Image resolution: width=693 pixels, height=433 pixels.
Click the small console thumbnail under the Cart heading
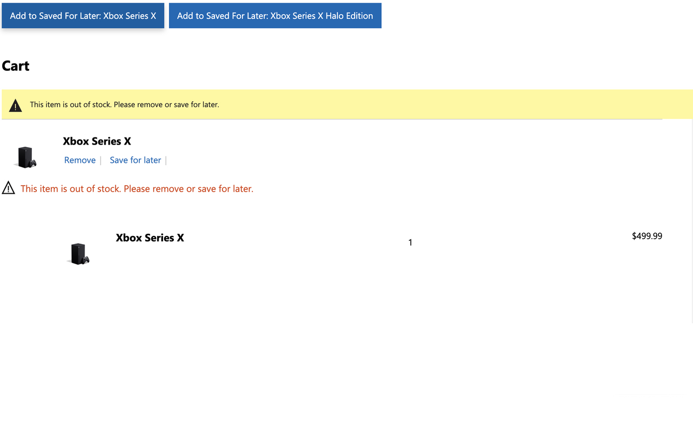point(26,156)
